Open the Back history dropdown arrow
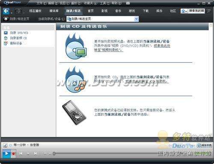Image resolution: width=214 pixels, height=164 pixels. tap(12, 13)
